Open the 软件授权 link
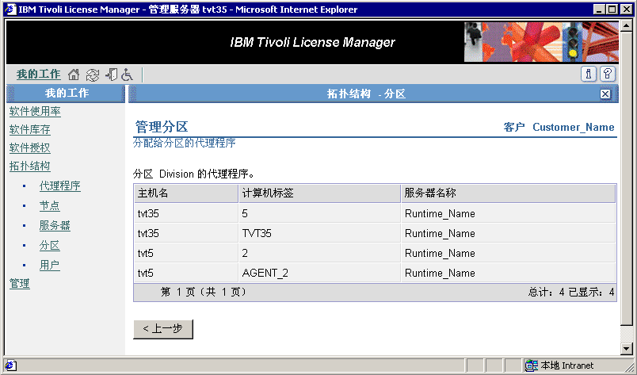The width and height of the screenshot is (637, 375). click(29, 148)
